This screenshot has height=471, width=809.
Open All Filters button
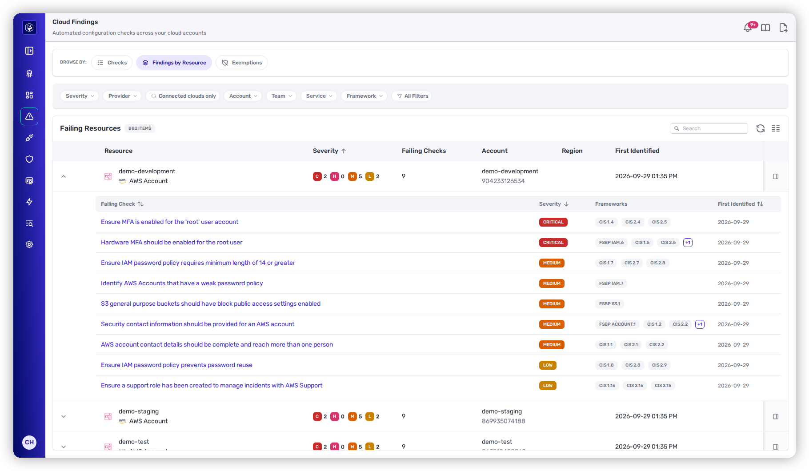pos(412,96)
